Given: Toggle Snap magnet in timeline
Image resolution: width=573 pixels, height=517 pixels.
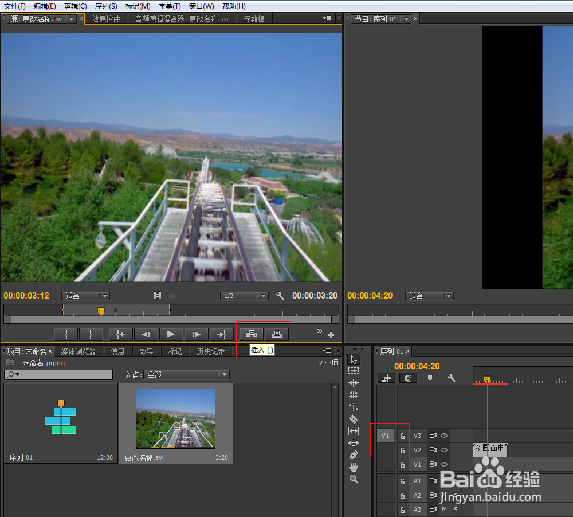Looking at the screenshot, I should point(408,378).
